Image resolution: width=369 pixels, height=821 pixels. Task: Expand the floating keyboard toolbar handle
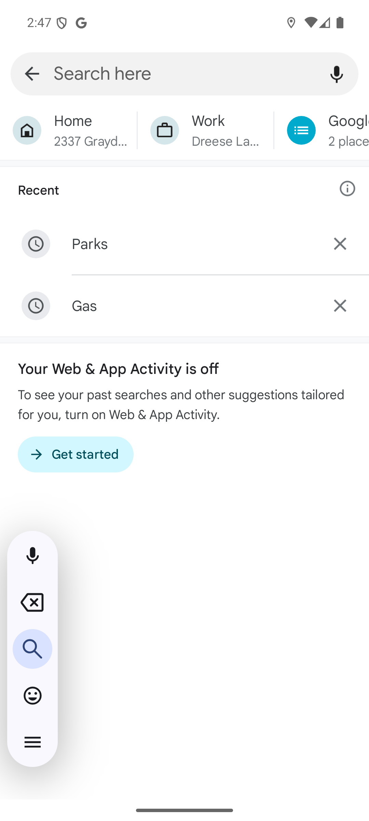[32, 742]
